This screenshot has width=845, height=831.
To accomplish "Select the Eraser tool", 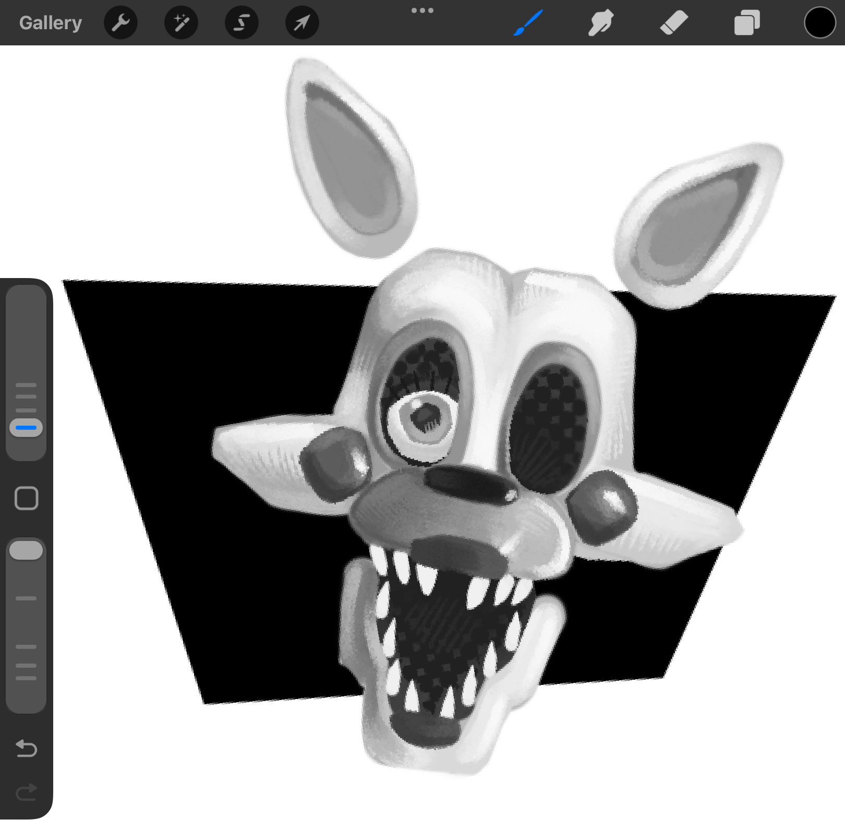I will point(673,23).
